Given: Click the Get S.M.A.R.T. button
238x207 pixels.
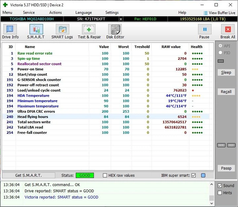Looking at the screenshot, I should tap(28, 175).
